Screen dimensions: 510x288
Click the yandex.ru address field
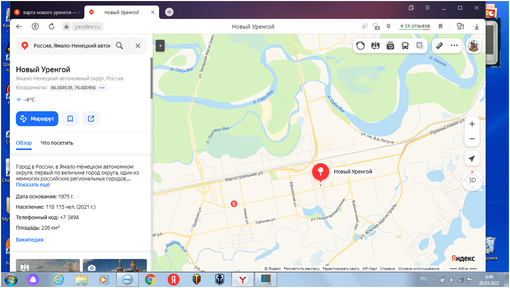(x=87, y=27)
